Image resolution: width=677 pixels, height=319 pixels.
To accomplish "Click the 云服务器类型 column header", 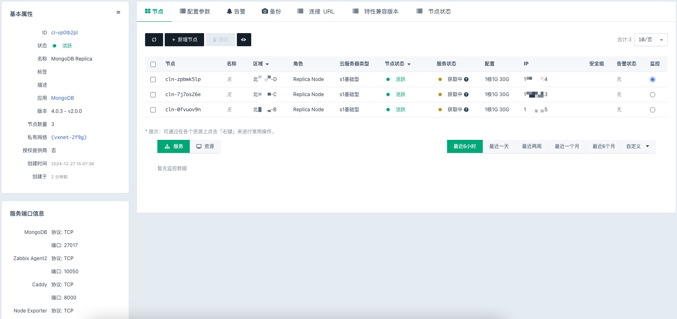I will point(354,64).
